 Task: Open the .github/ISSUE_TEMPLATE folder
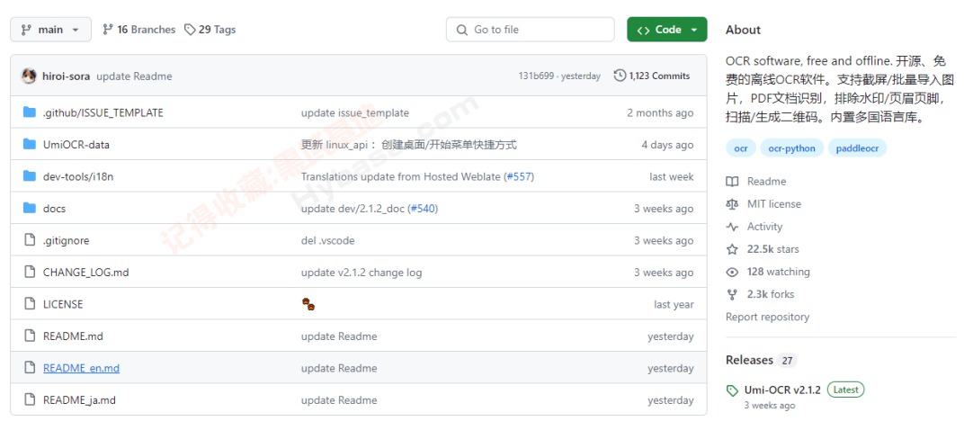[x=103, y=113]
